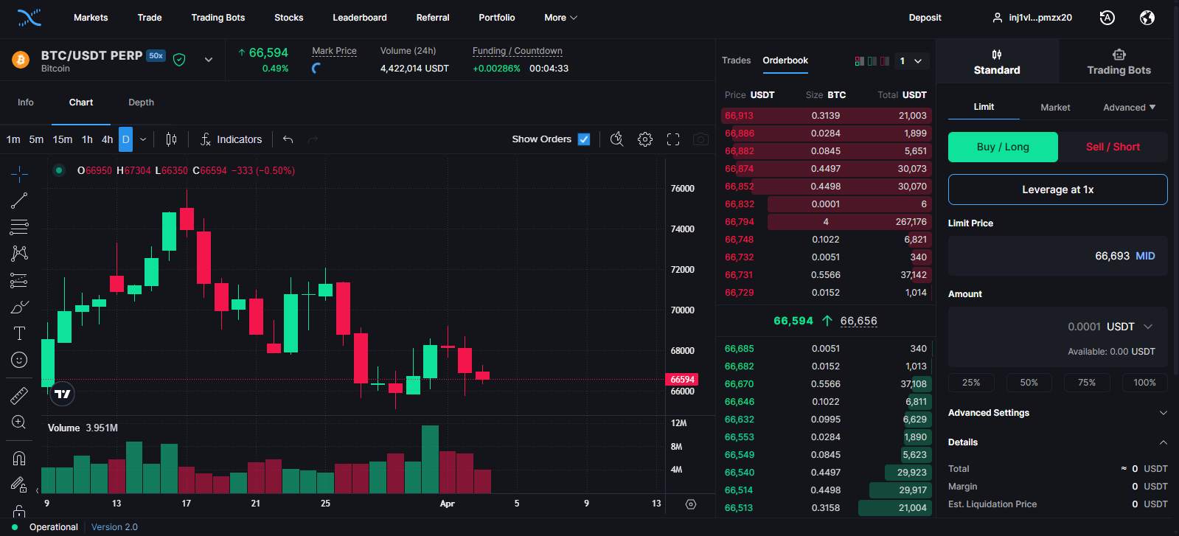This screenshot has width=1179, height=536.
Task: Open the language globe icon
Action: tap(1147, 18)
